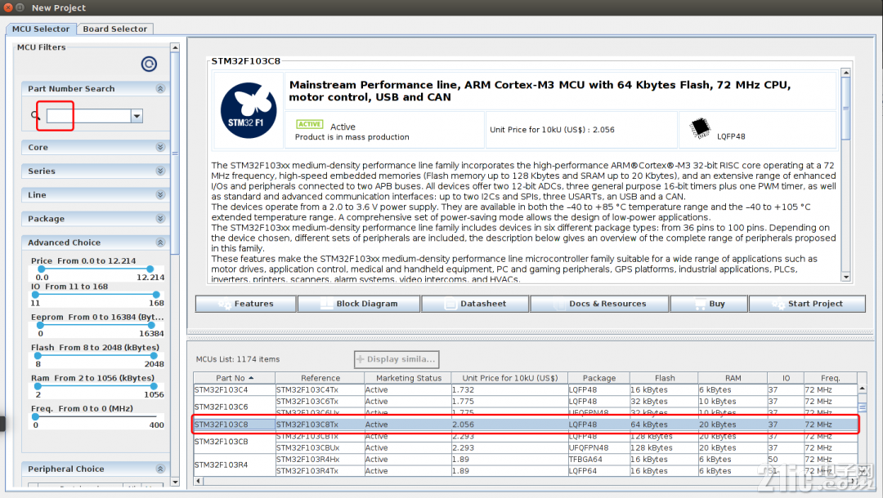Viewport: 883px width, 498px height.
Task: Select the STM32F103R4Hx reference row
Action: [x=320, y=459]
